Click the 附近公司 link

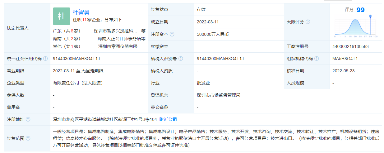[x=168, y=119]
